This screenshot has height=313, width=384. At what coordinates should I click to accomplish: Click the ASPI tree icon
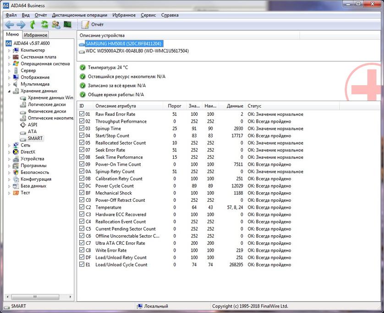coord(23,125)
